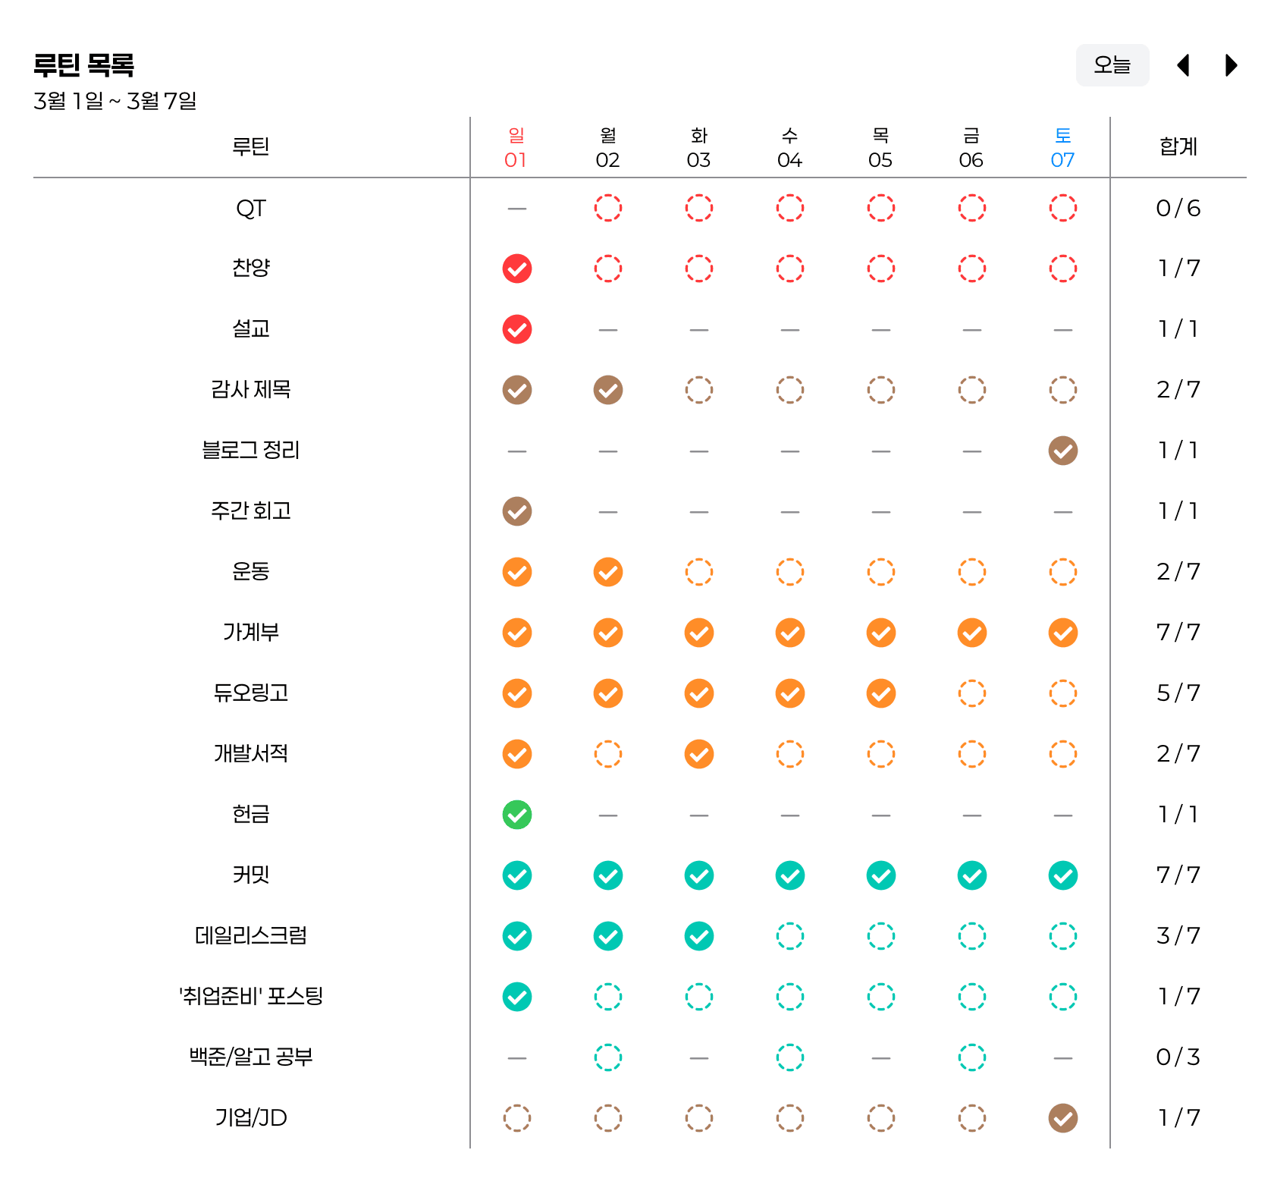The height and width of the screenshot is (1194, 1274).
Task: Mark 백준/알고 공부 done for Monday 02
Action: [x=608, y=1057]
